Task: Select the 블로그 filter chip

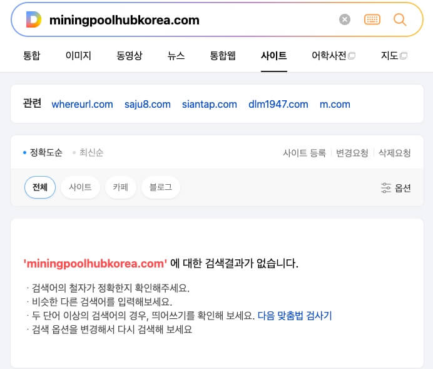Action: (161, 187)
